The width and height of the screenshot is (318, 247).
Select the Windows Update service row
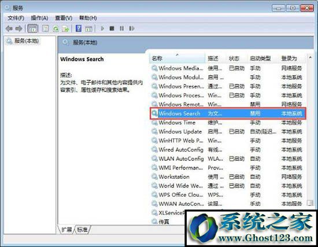(228, 131)
